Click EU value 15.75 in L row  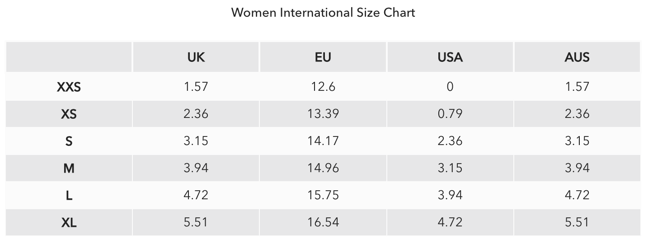323,195
